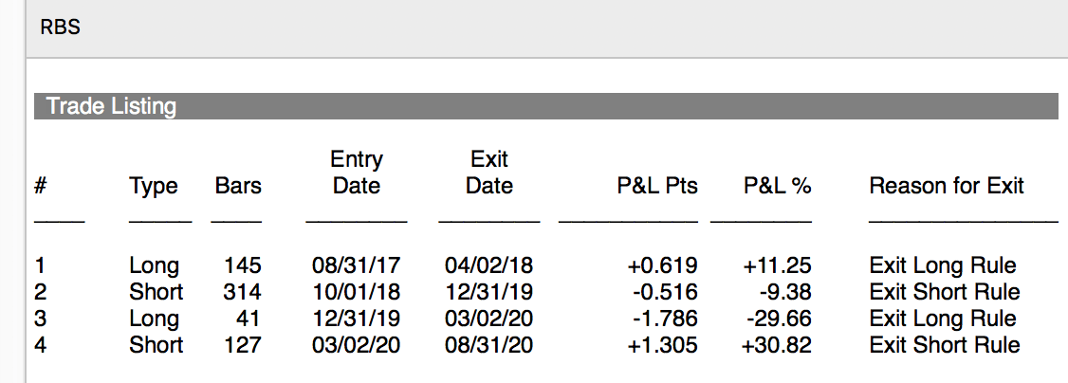
Task: Select trade 2's Exit Short Rule text
Action: coord(945,292)
